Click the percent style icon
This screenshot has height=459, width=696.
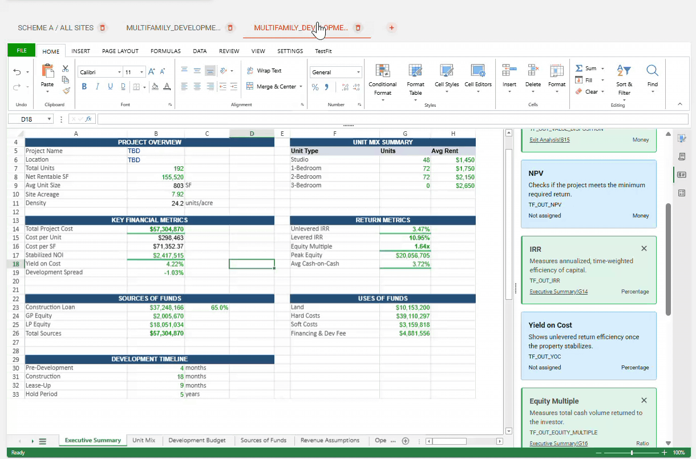pyautogui.click(x=315, y=87)
